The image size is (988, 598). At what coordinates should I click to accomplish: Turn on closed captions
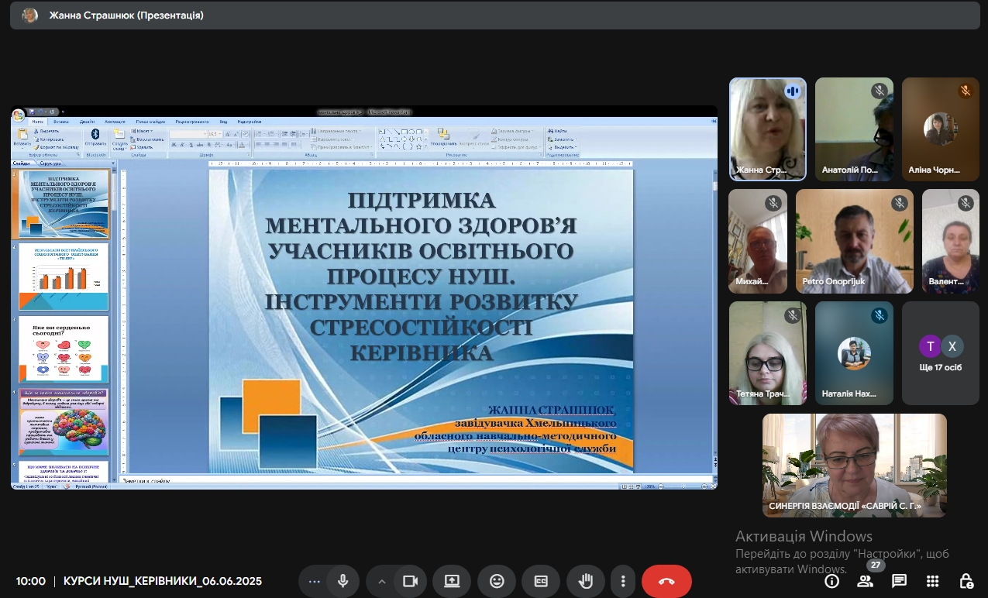(541, 581)
